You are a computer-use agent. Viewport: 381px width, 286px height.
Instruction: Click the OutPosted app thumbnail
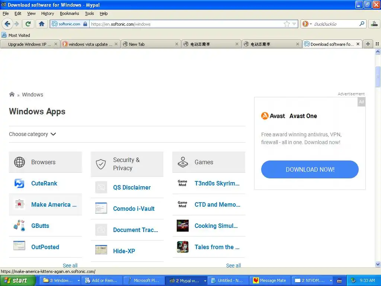[x=19, y=246]
